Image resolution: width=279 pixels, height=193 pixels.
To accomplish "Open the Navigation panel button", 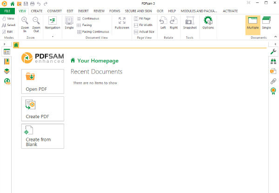I will (x=53, y=23).
